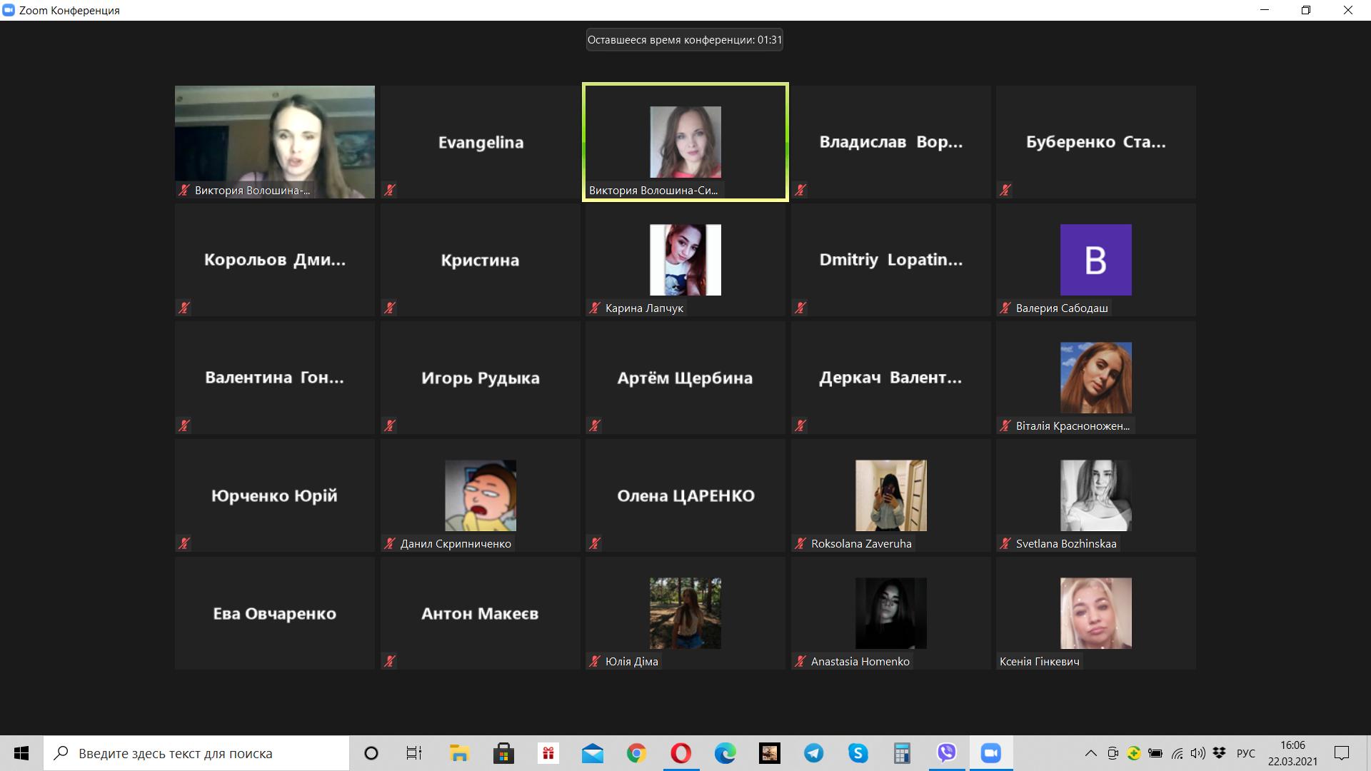Open Telegram from the taskbar
The image size is (1371, 771).
(x=813, y=753)
